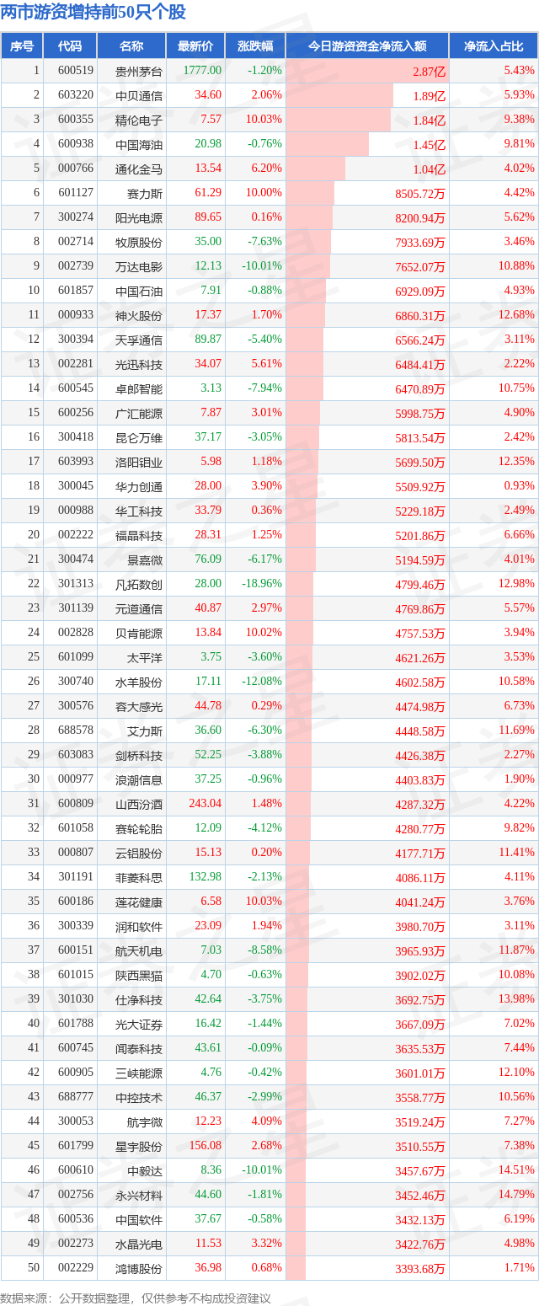Image resolution: width=539 pixels, height=1306 pixels.
Task: Click price 76.09 for 景嘉微
Action: point(208,559)
